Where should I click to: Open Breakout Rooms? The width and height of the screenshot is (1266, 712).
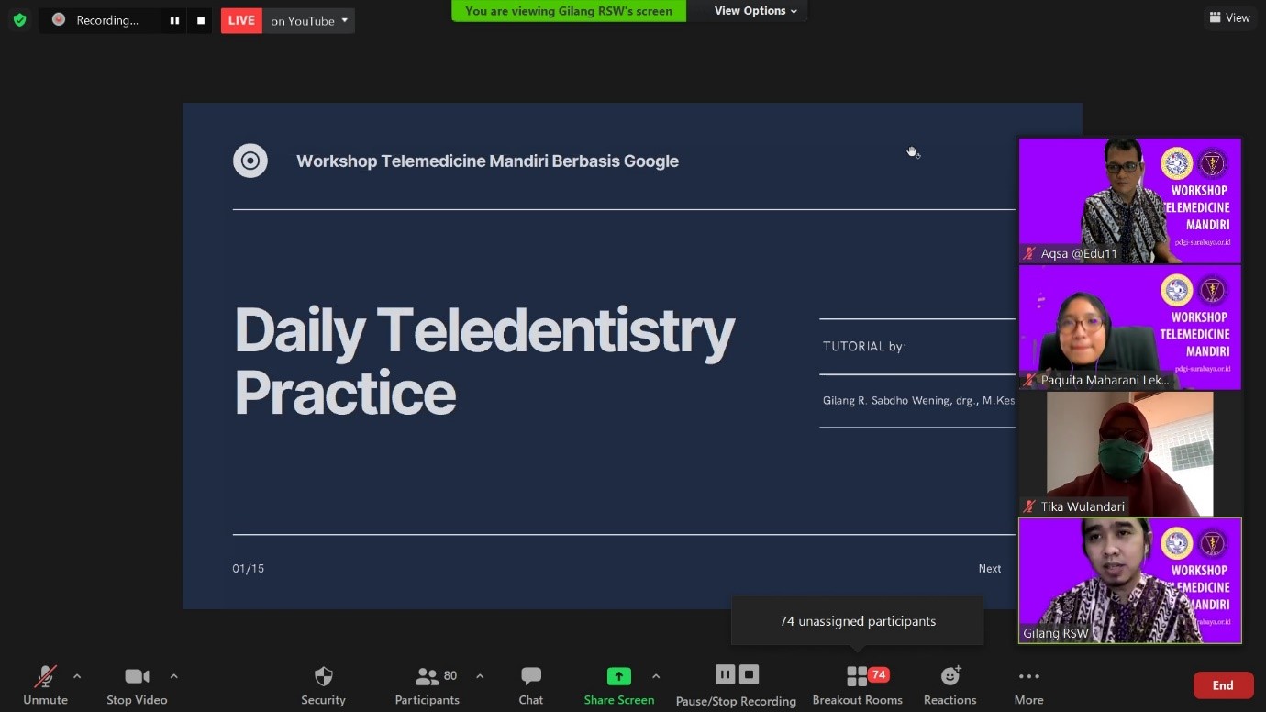point(857,684)
